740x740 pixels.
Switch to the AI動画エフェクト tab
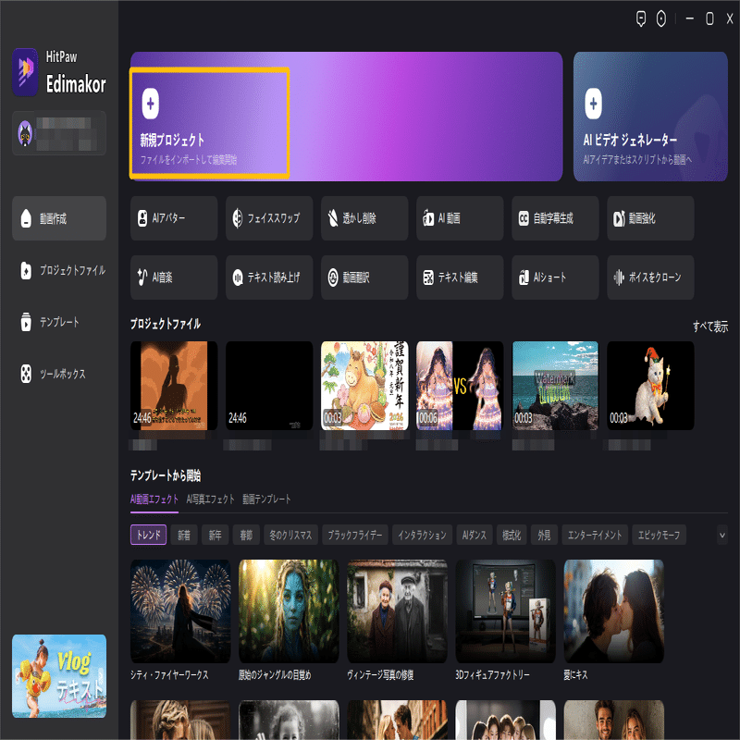pyautogui.click(x=154, y=499)
